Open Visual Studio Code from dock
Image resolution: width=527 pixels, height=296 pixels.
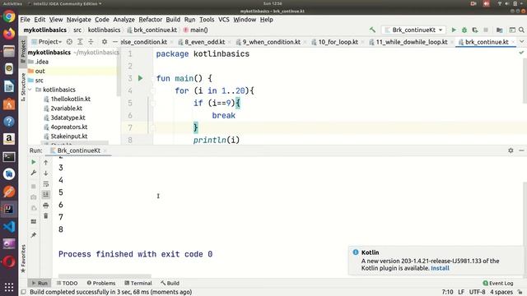pyautogui.click(x=9, y=227)
